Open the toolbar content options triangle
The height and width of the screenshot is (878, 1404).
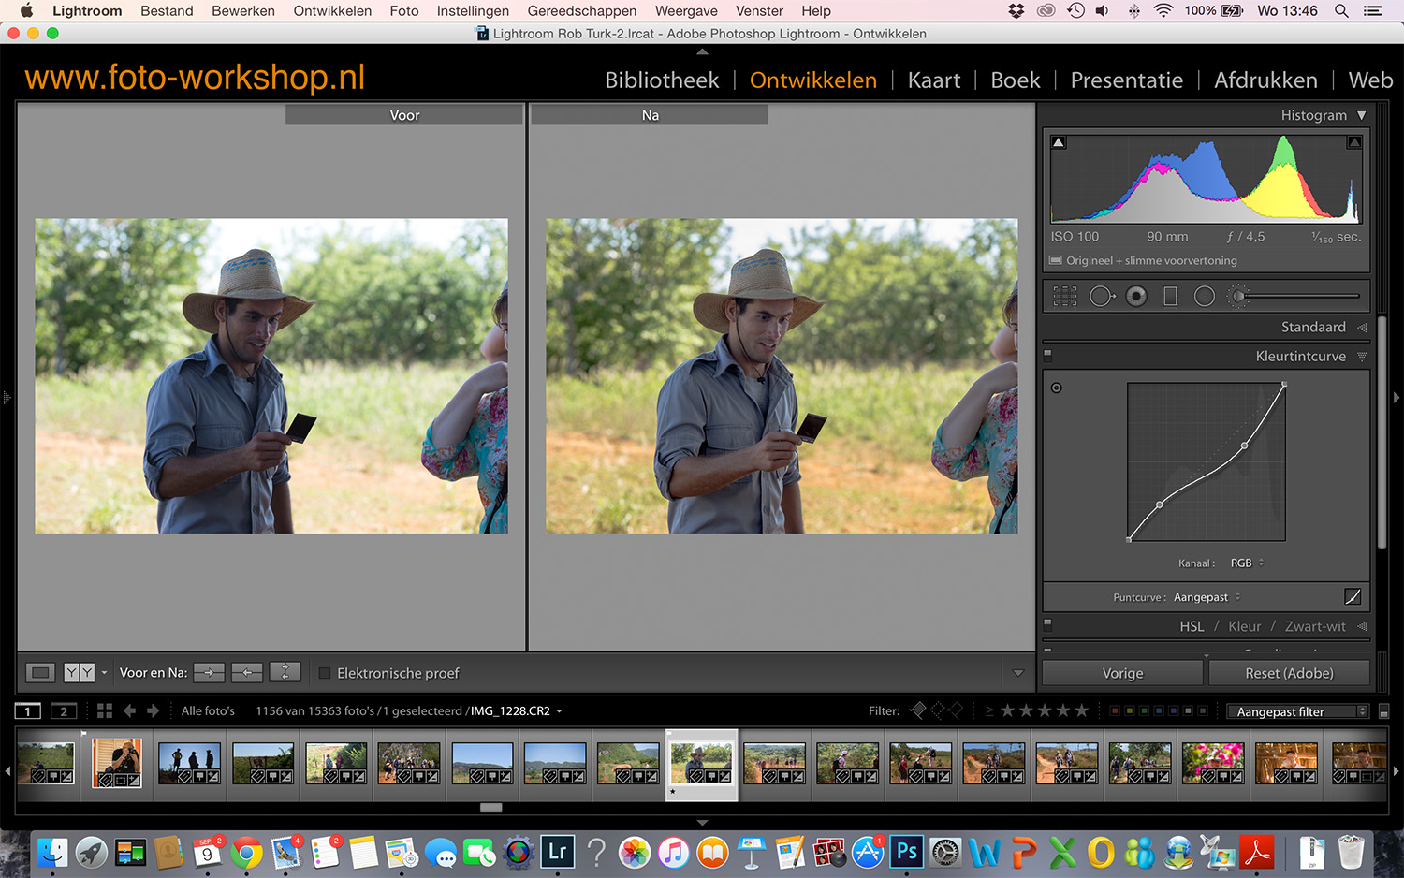pos(1018,673)
